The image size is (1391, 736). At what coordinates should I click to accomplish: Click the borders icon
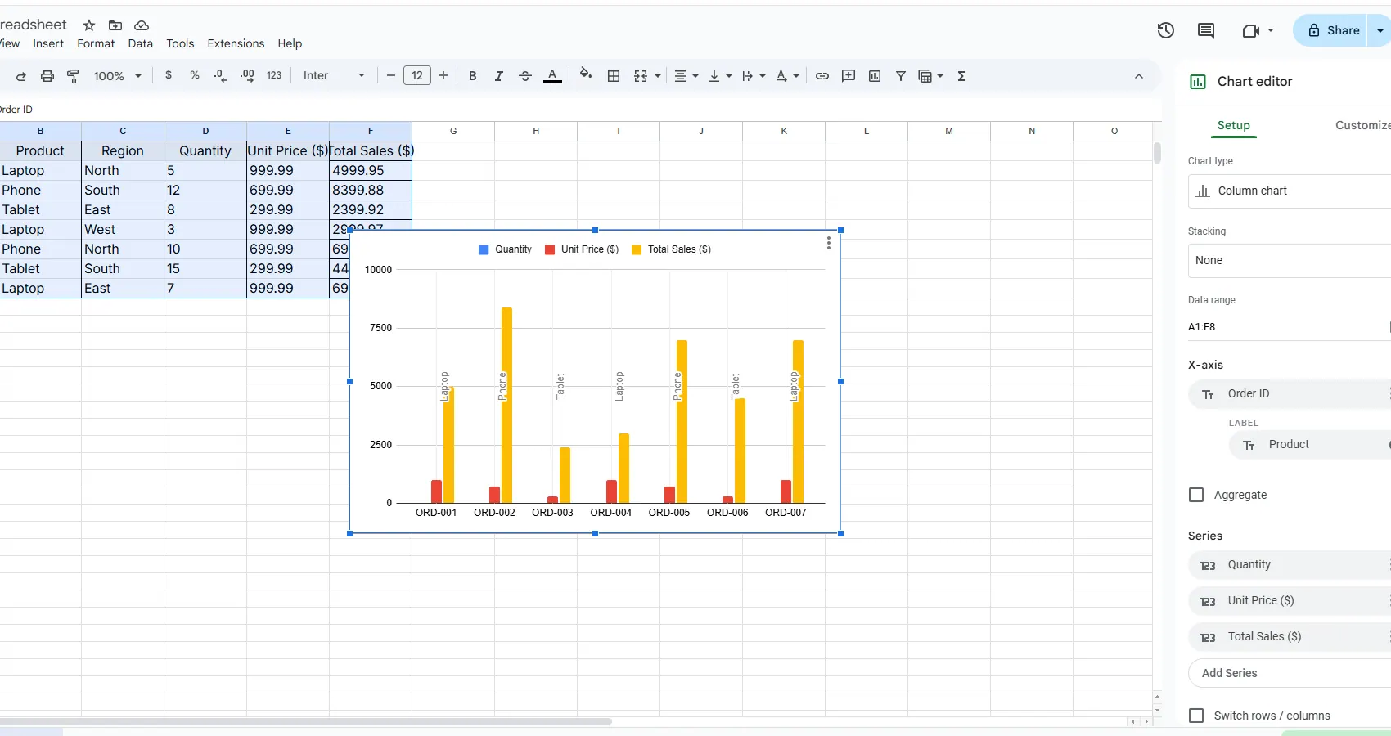point(614,76)
